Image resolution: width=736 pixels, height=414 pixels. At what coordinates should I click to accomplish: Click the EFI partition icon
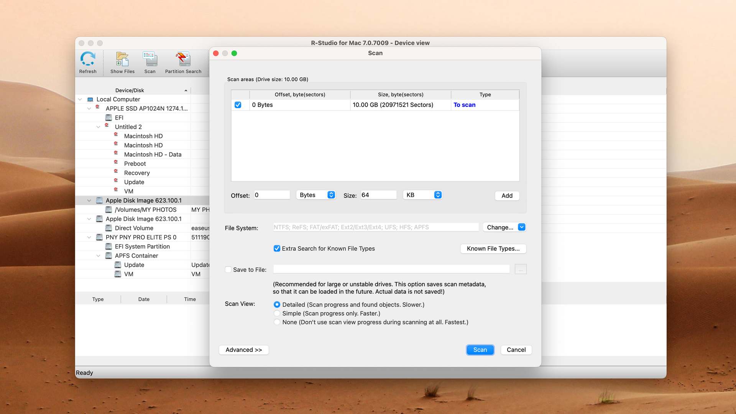click(x=108, y=118)
